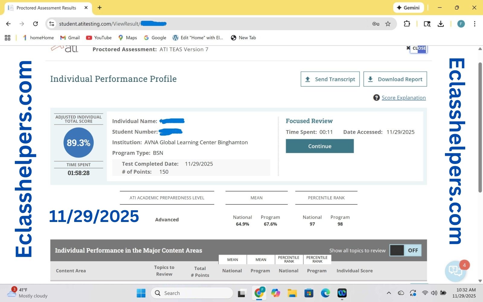Image resolution: width=483 pixels, height=302 pixels.
Task: Open the bookmark apps grid button
Action: pos(8,38)
